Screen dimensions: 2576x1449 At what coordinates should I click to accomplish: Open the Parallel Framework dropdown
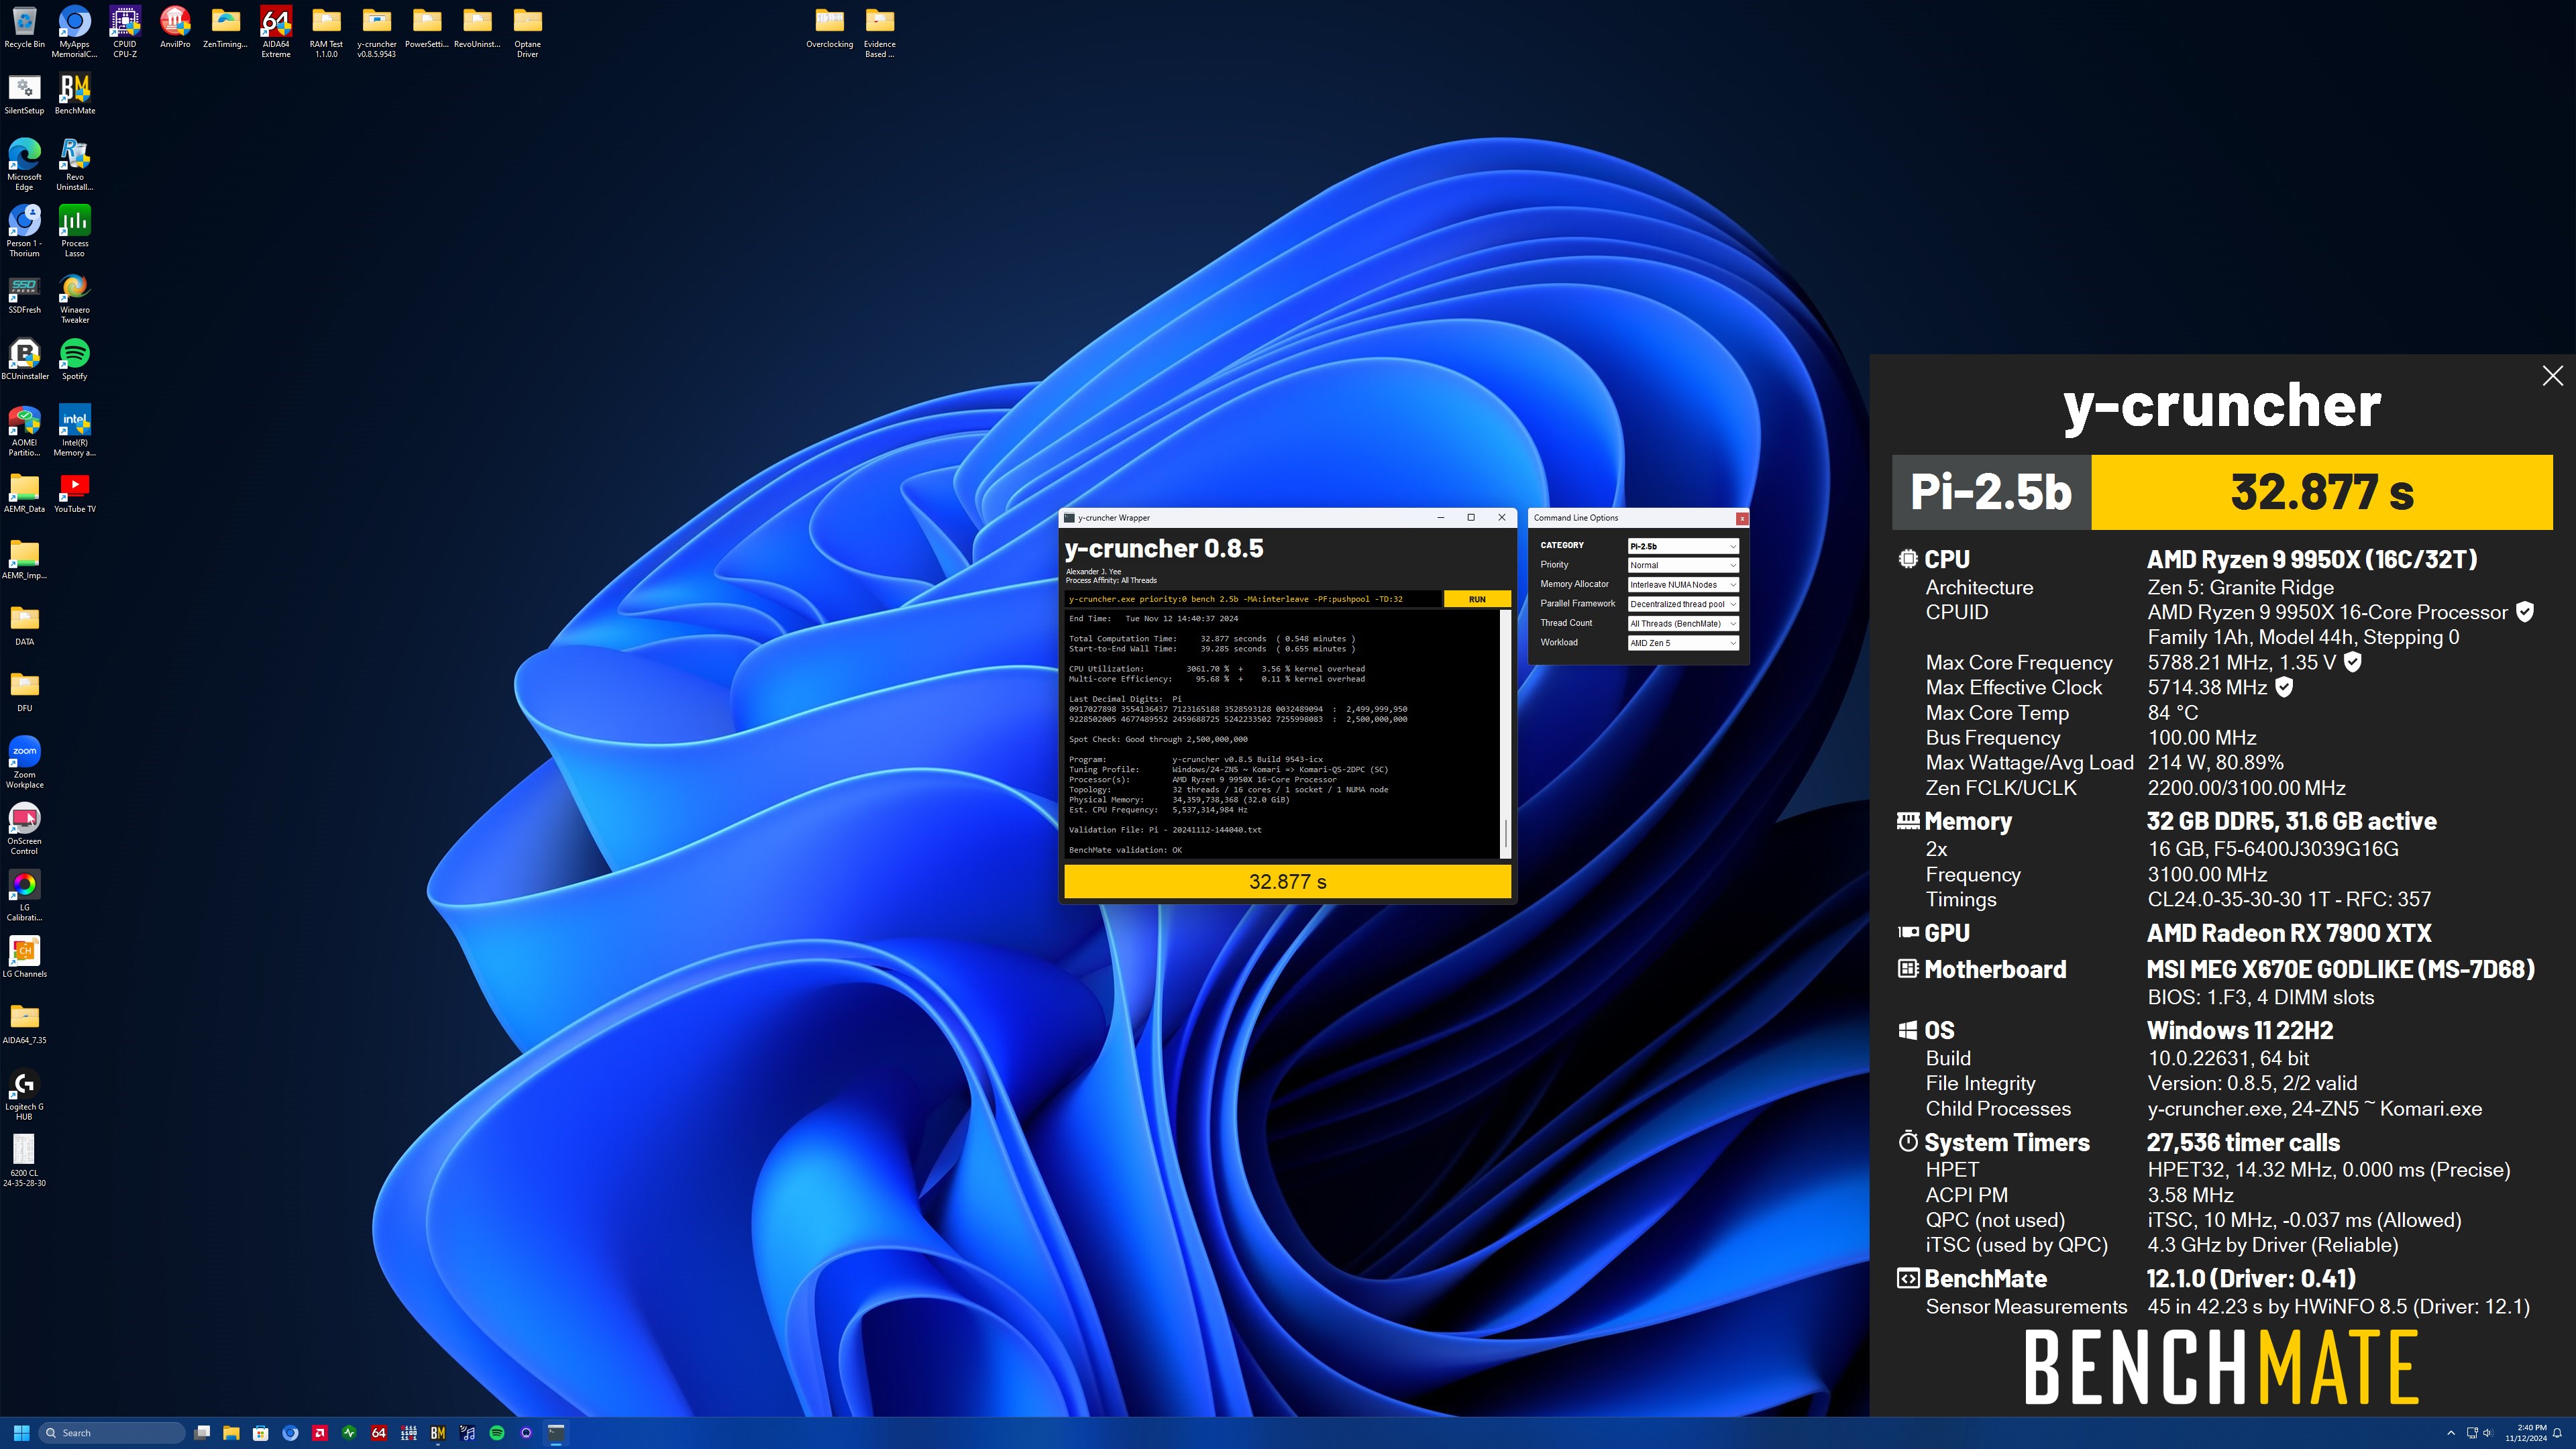tap(1683, 604)
